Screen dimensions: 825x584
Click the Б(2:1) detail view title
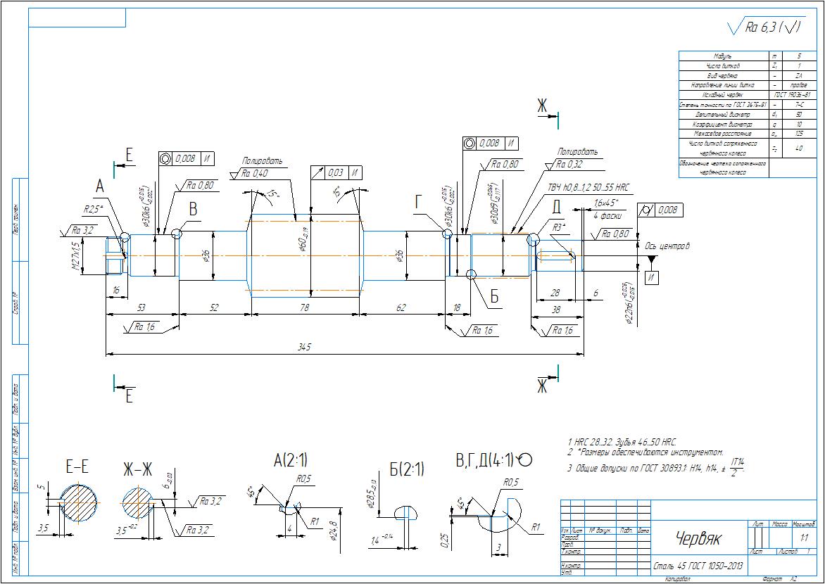407,469
